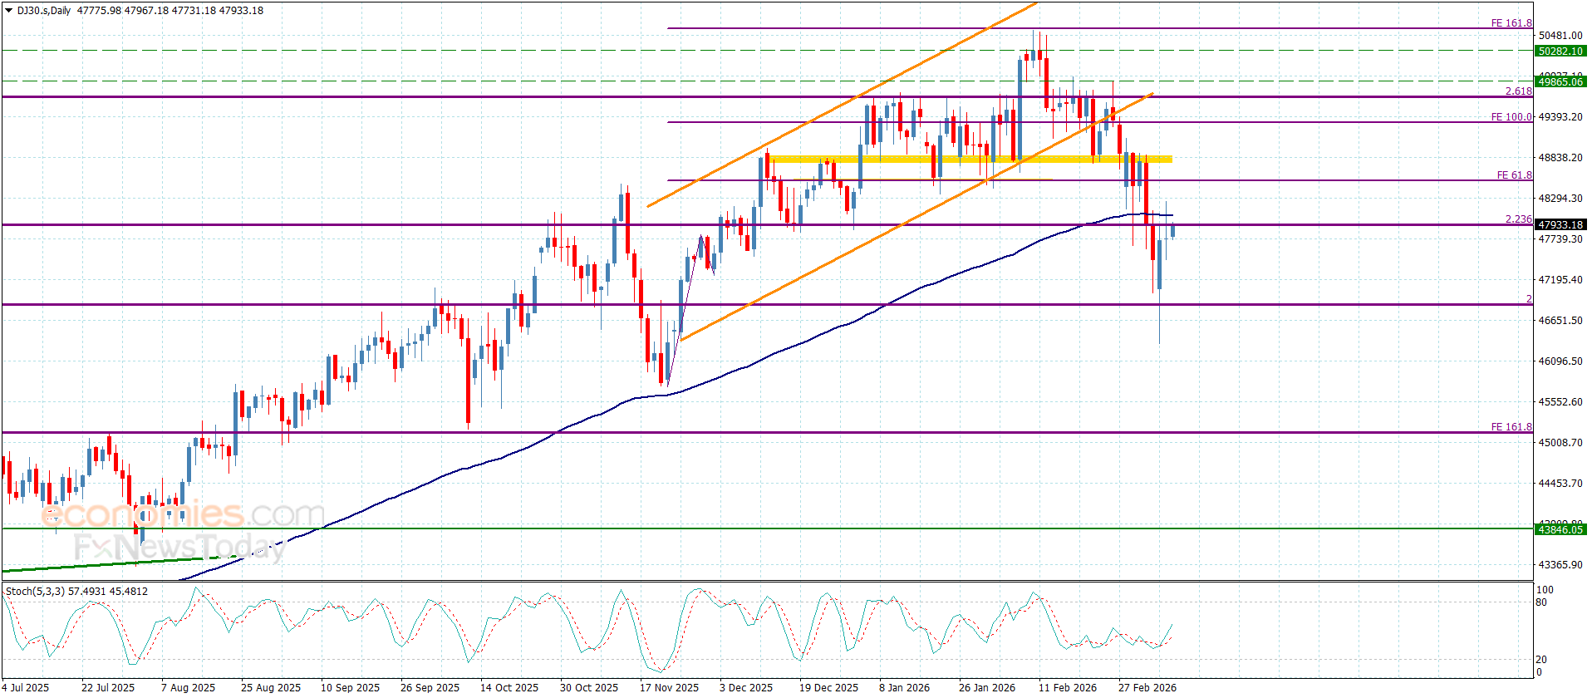This screenshot has height=698, width=1592.
Task: Click the Stochastic 80 level label
Action: pos(1542,602)
